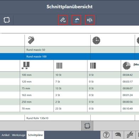The height and width of the screenshot is (139, 139).
Task: Select the Rund massiv 50 row
Action: [69, 50]
